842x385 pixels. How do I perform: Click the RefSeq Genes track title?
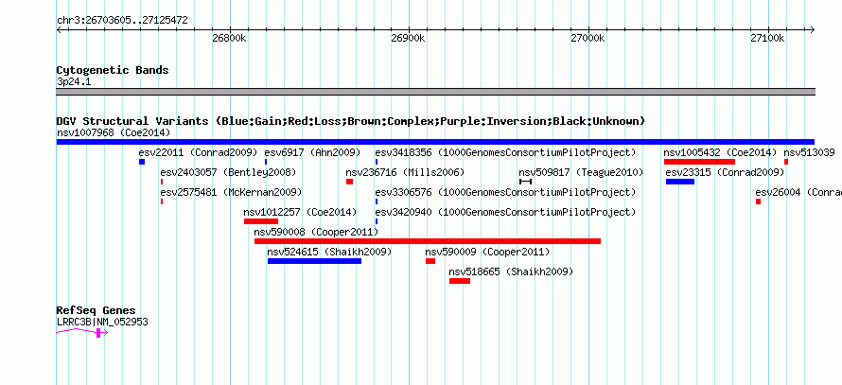[96, 310]
